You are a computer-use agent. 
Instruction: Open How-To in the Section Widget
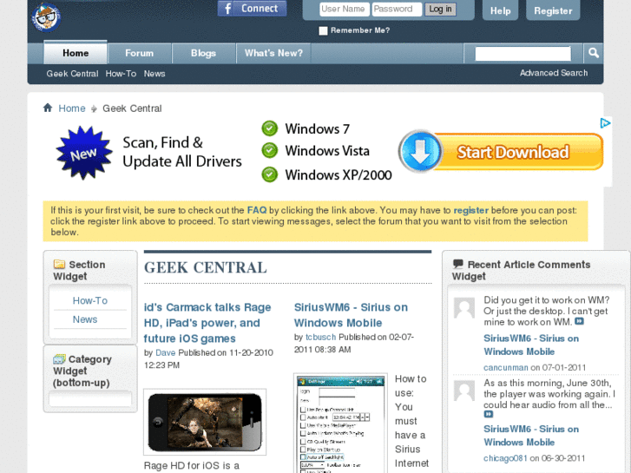[90, 300]
